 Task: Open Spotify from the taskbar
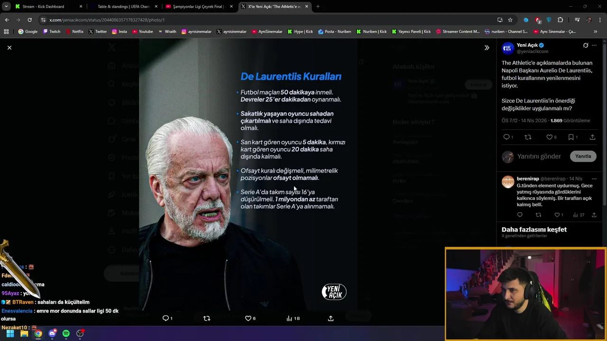click(x=66, y=333)
